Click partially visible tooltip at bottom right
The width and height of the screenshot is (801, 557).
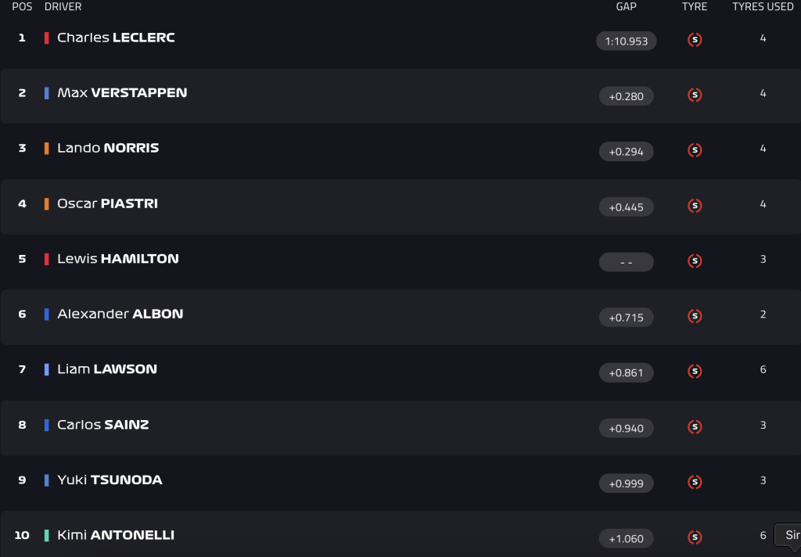click(788, 536)
